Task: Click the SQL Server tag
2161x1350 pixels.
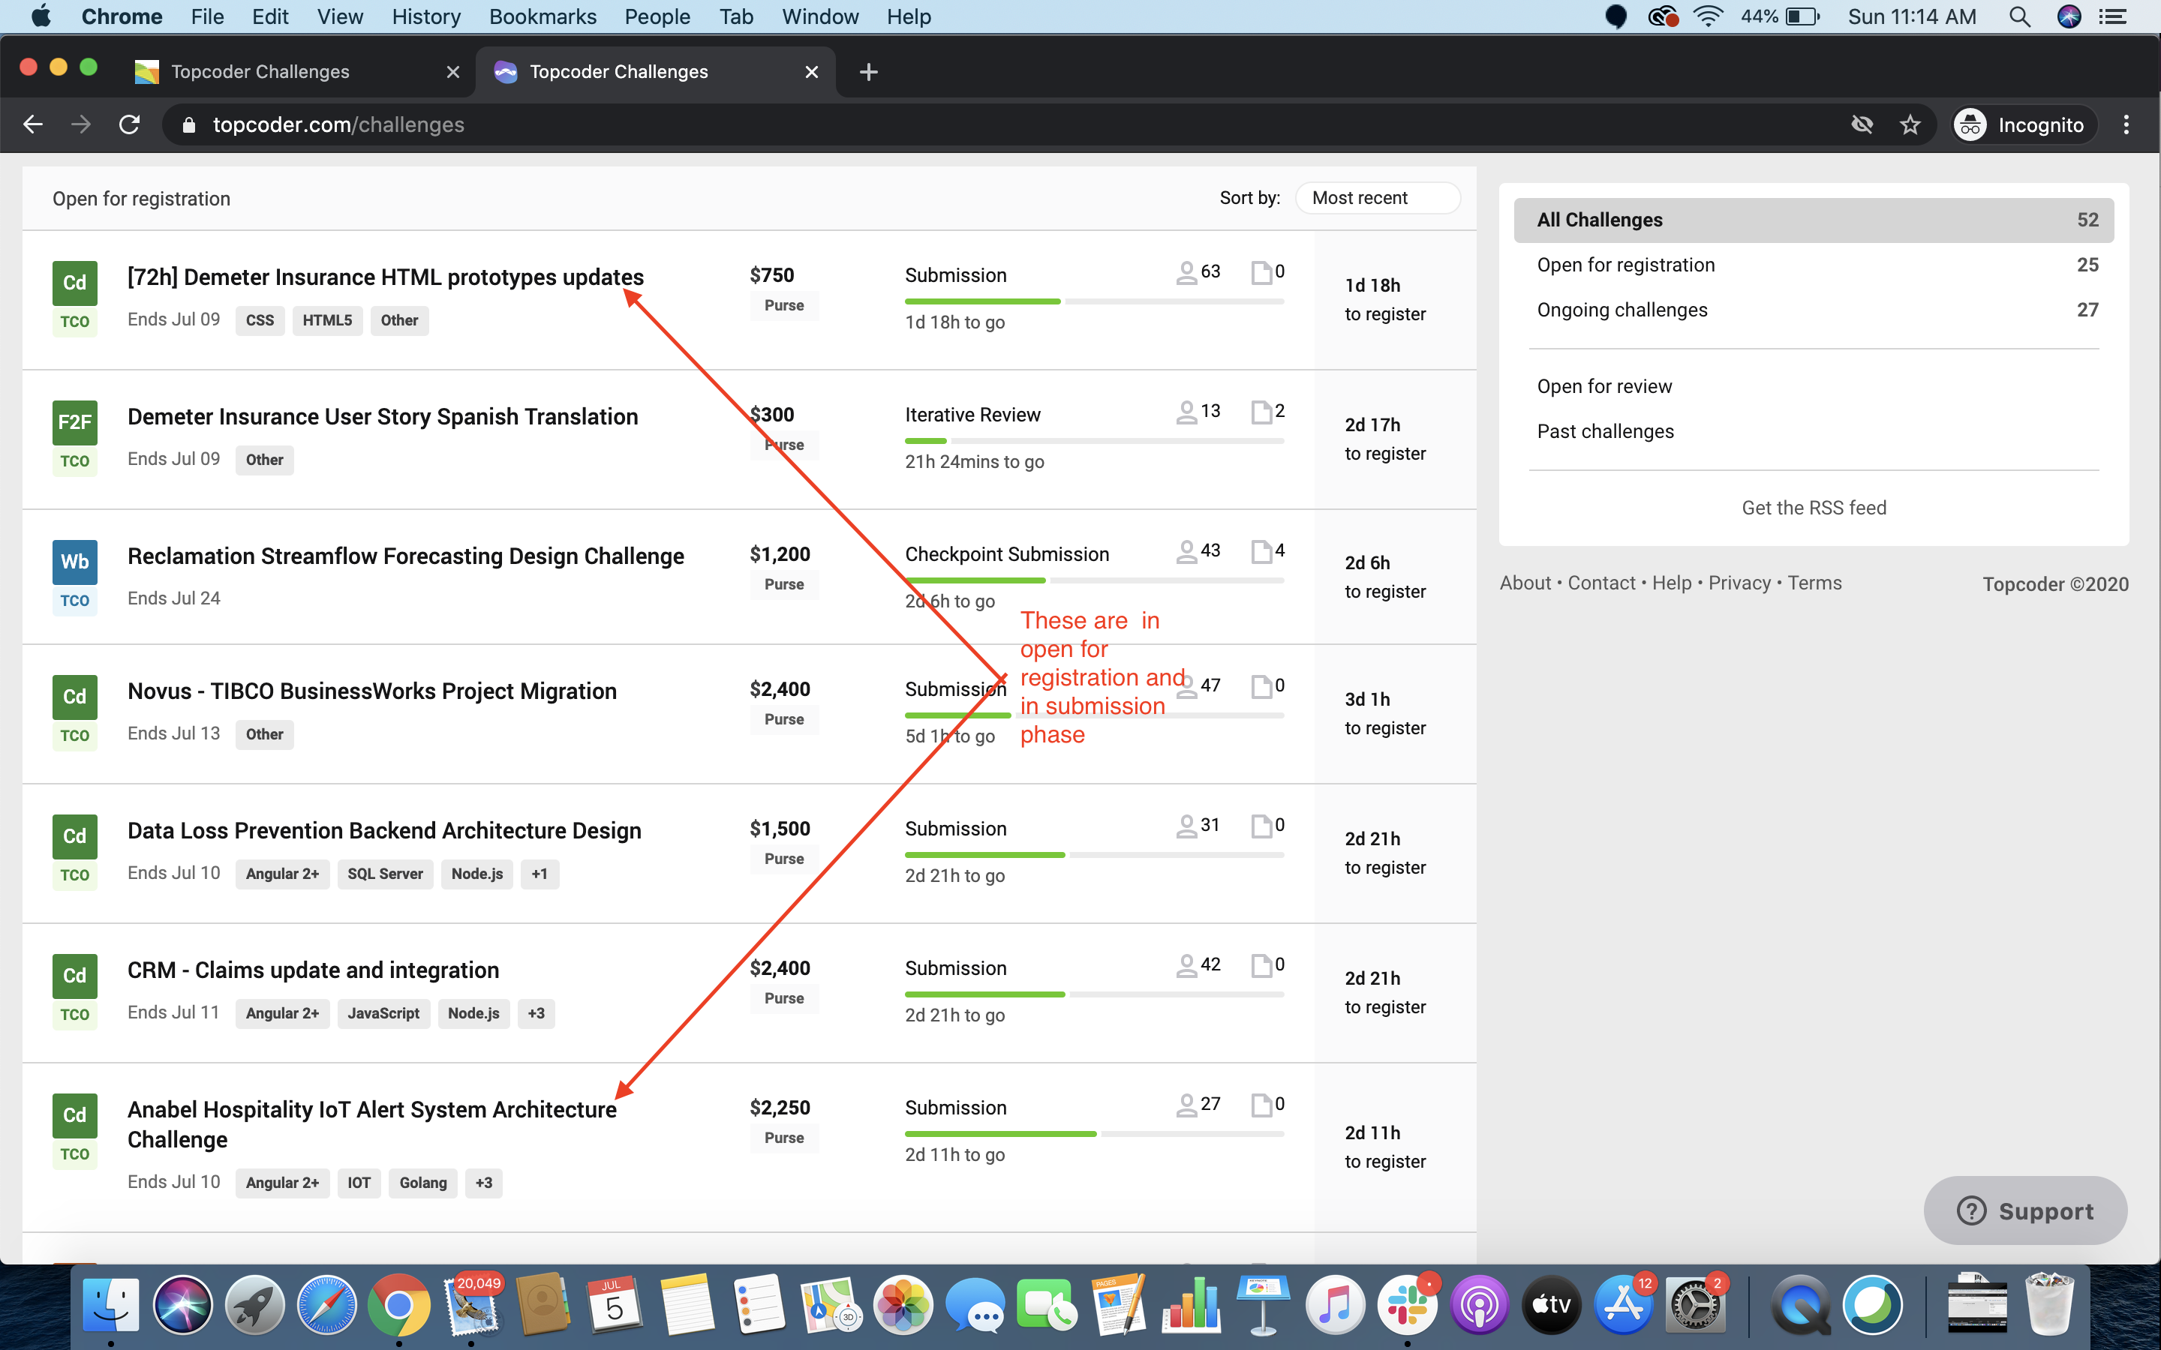Action: tap(385, 874)
